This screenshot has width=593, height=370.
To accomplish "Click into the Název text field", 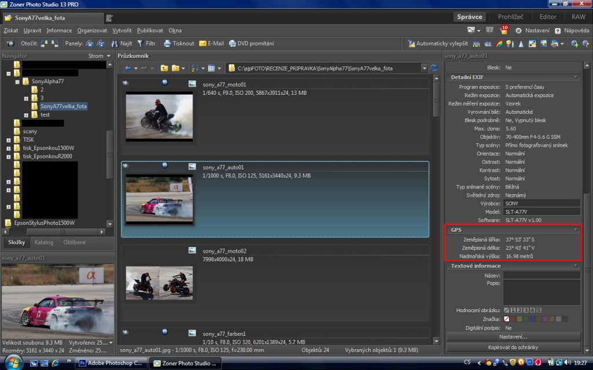I will click(541, 276).
